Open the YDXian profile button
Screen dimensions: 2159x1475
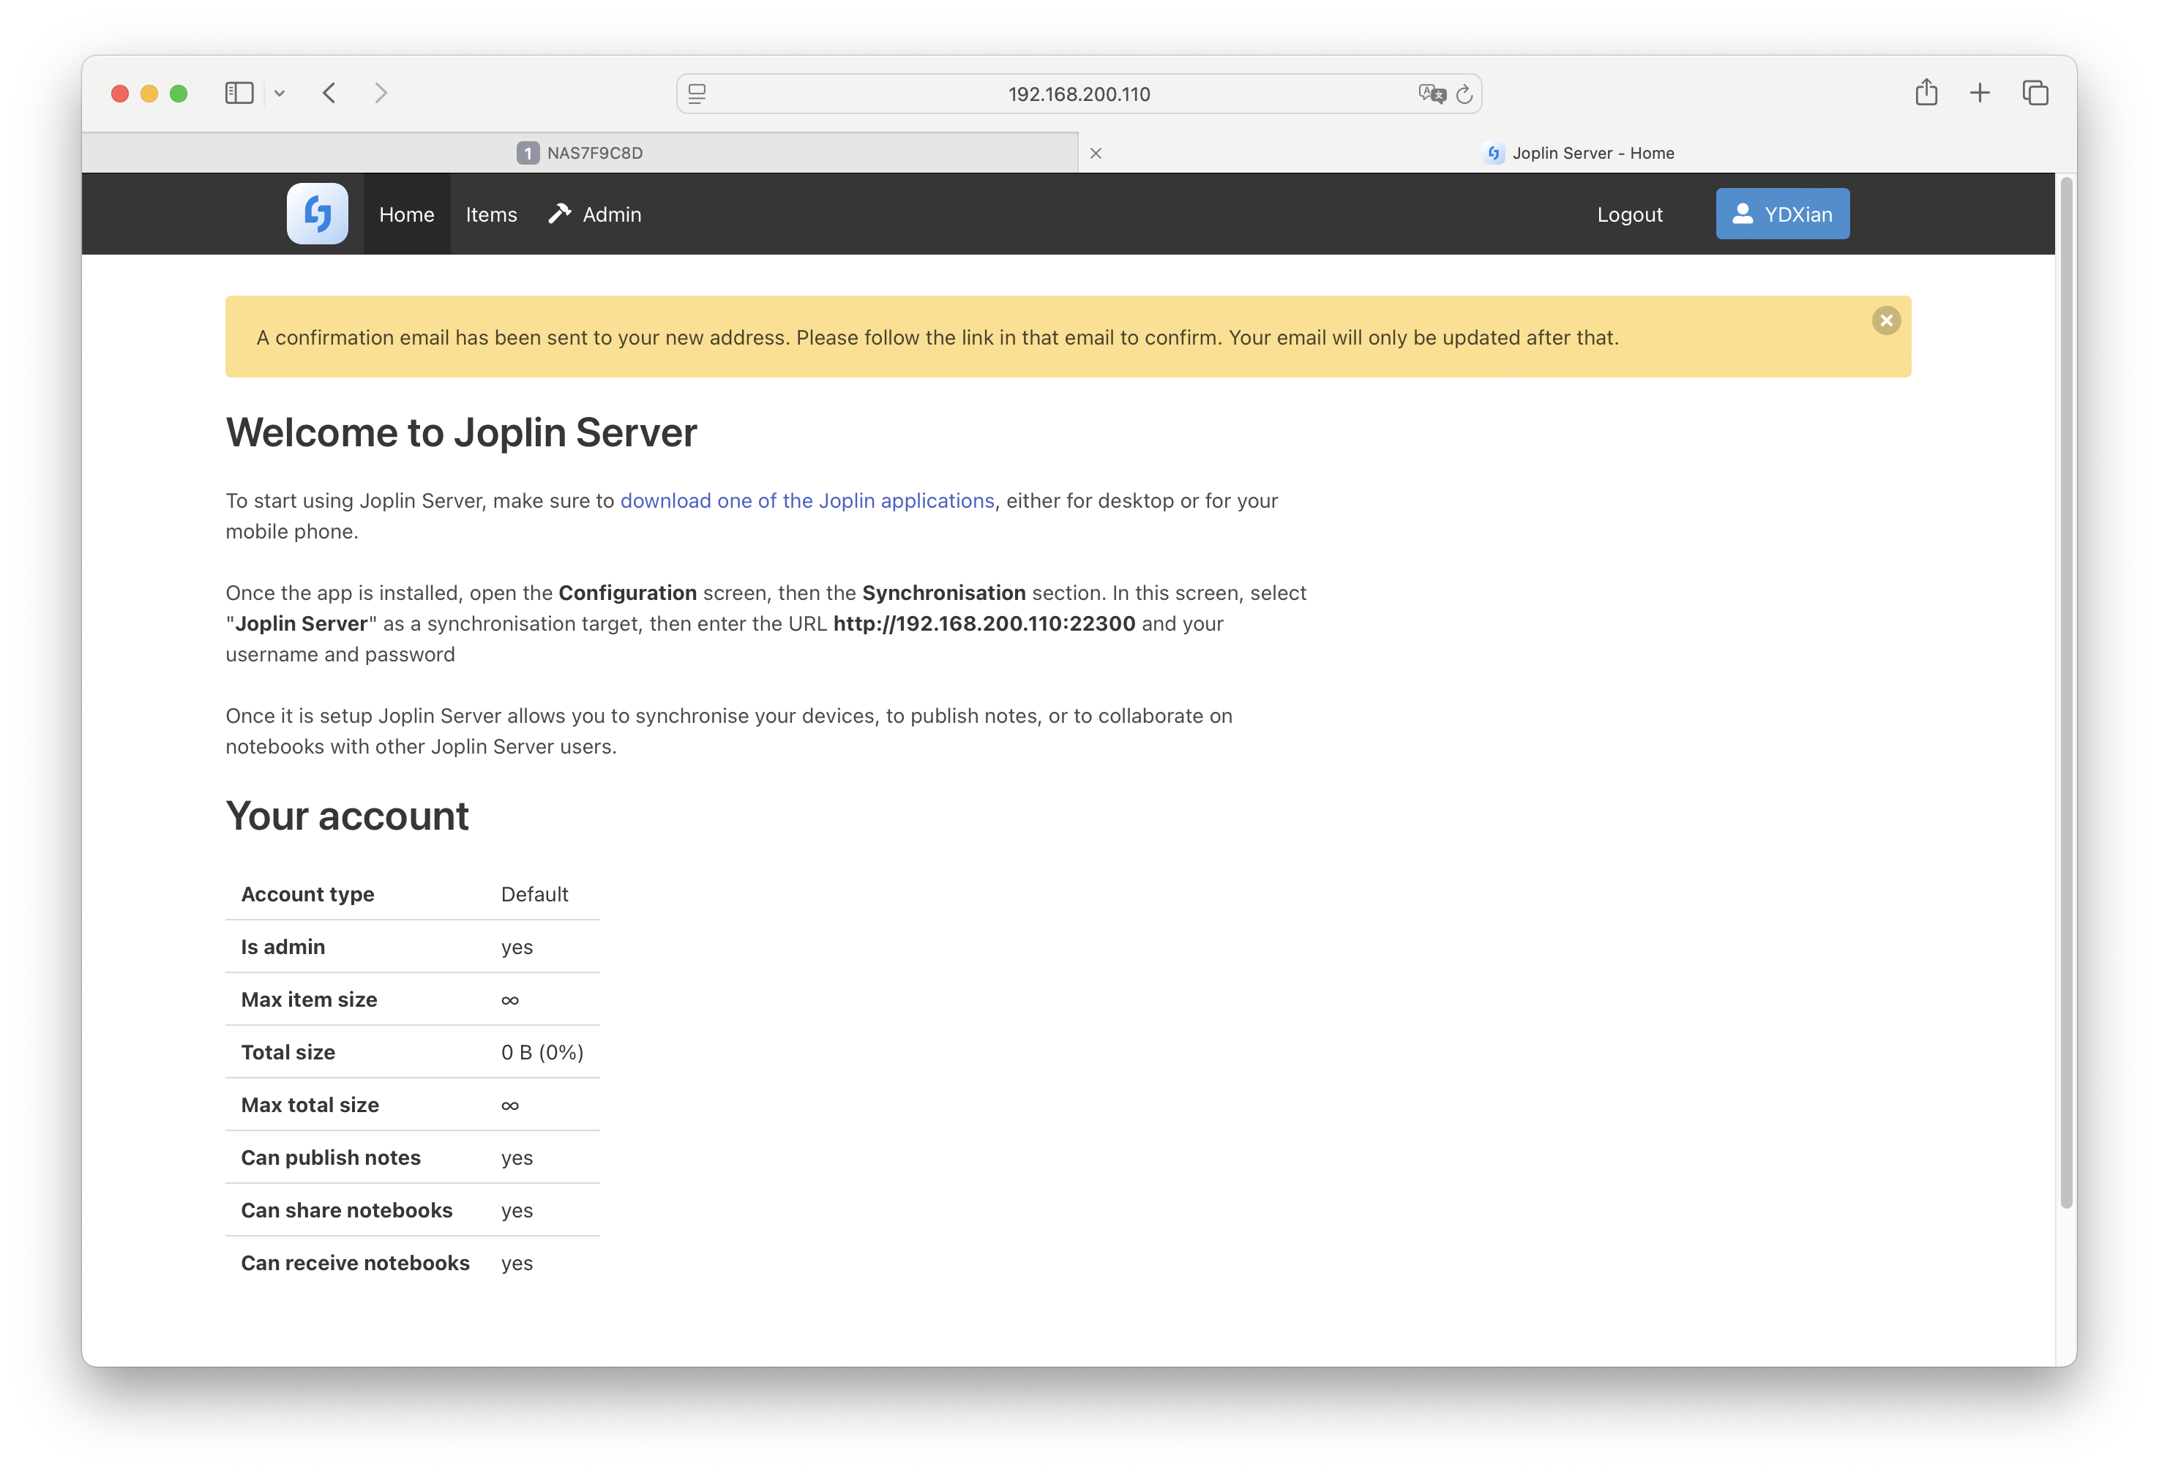[x=1782, y=214]
